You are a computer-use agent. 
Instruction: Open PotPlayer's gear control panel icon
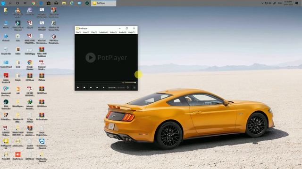tap(128, 88)
